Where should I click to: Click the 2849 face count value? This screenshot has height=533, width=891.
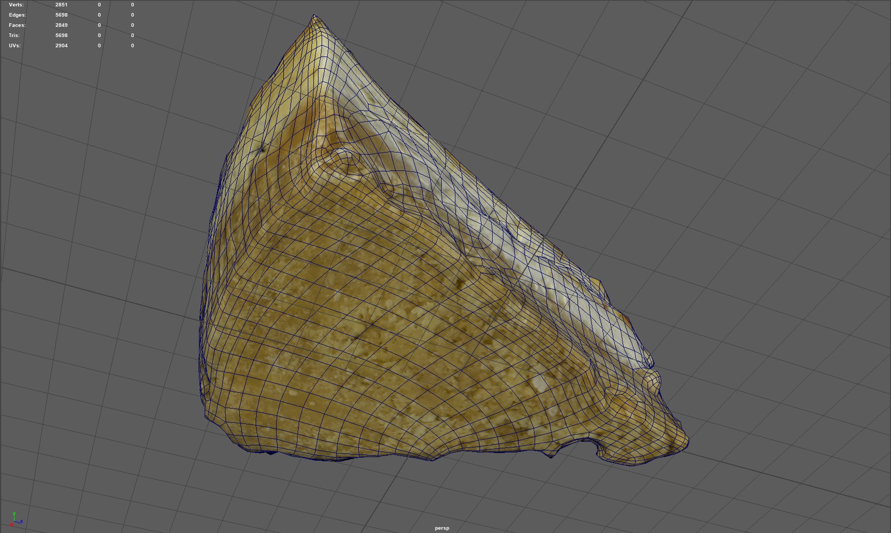point(61,25)
